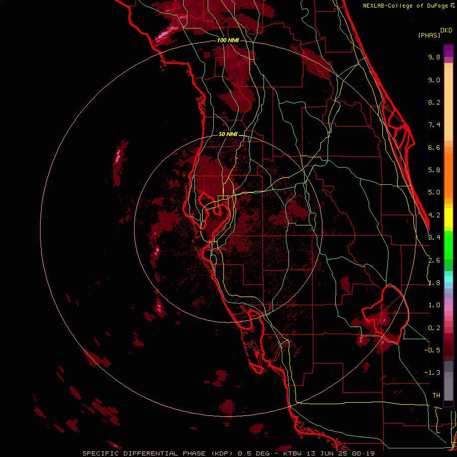Image resolution: width=457 pixels, height=457 pixels.
Task: Pick the purple band atop color bar
Action: (x=448, y=51)
